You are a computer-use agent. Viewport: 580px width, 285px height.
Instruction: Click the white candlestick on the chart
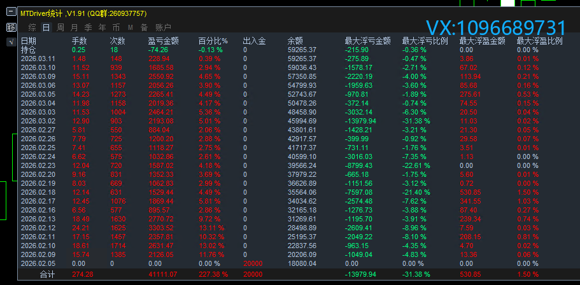507,3
